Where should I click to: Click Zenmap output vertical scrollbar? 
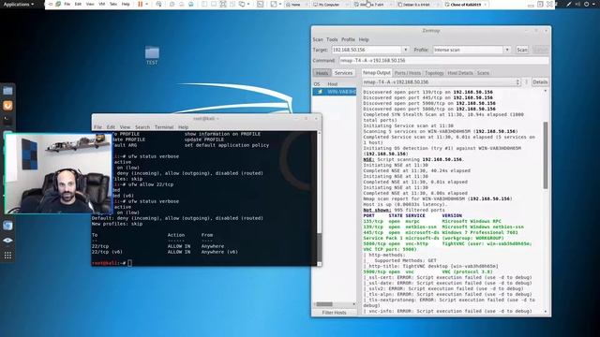[546, 154]
